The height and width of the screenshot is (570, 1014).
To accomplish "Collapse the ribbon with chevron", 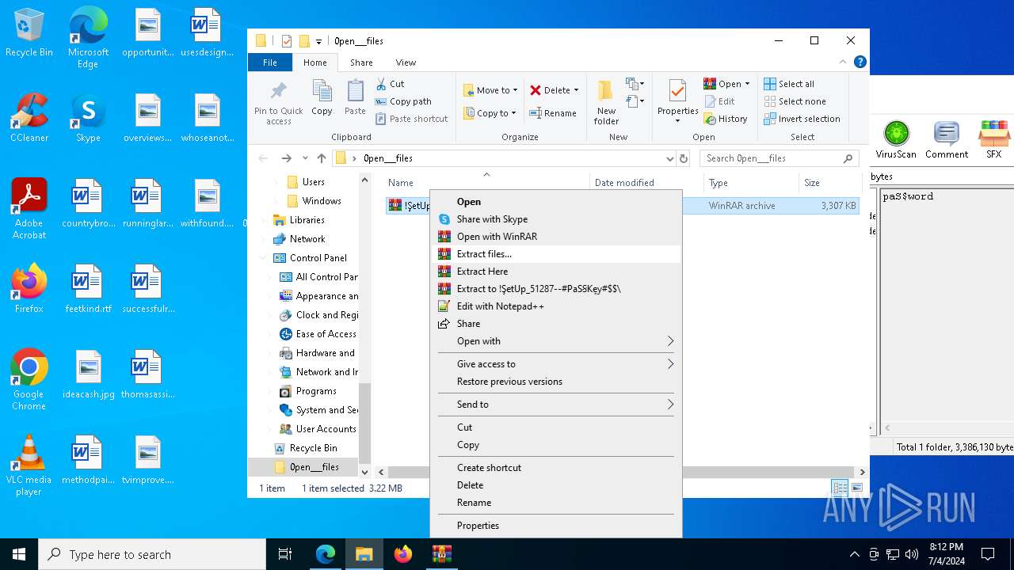I will pos(844,62).
